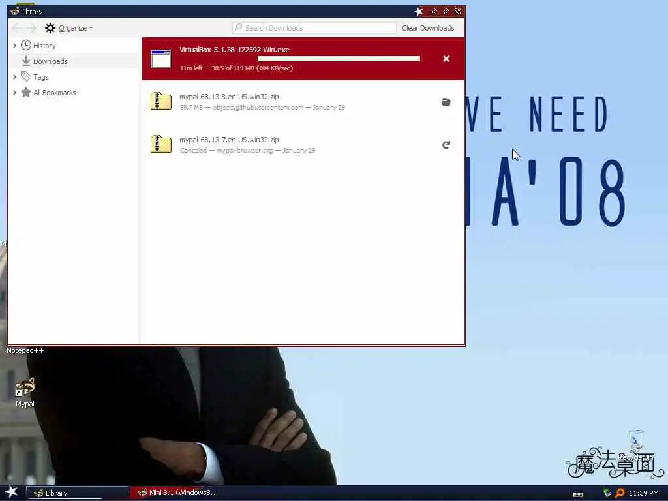Click the '59.7 MB — objects.githubusercontent.com' detail line

262,108
